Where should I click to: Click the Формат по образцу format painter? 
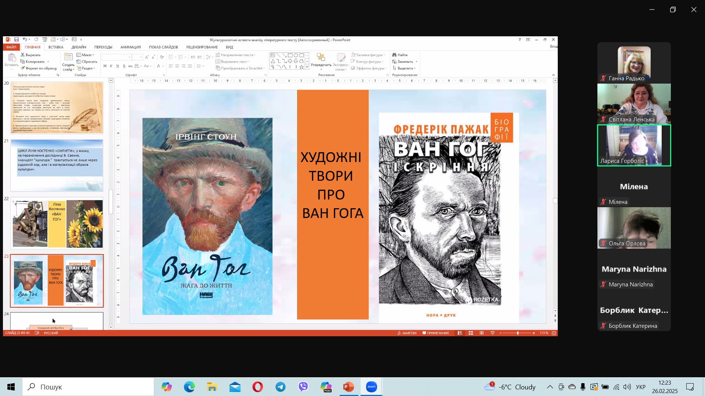click(x=39, y=68)
